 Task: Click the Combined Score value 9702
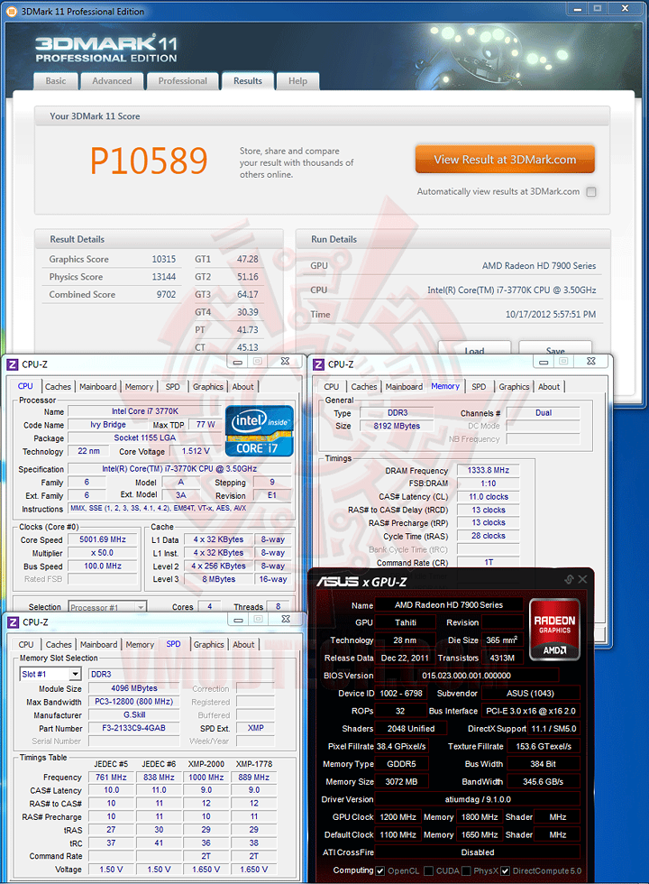(x=166, y=294)
